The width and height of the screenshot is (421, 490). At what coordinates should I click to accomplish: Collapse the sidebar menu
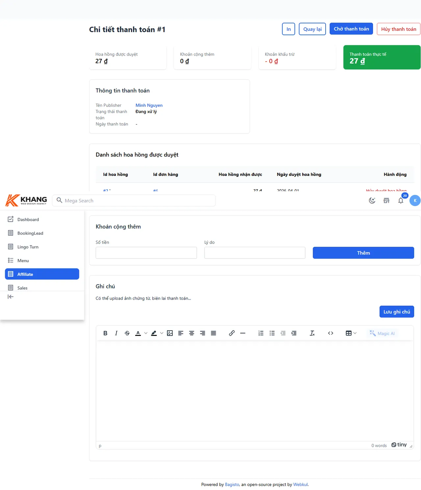(11, 297)
